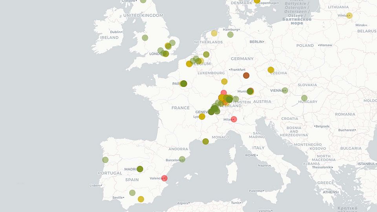The height and width of the screenshot is (212, 377).
Task: Open the green marker at Madrid
Action: (140, 169)
